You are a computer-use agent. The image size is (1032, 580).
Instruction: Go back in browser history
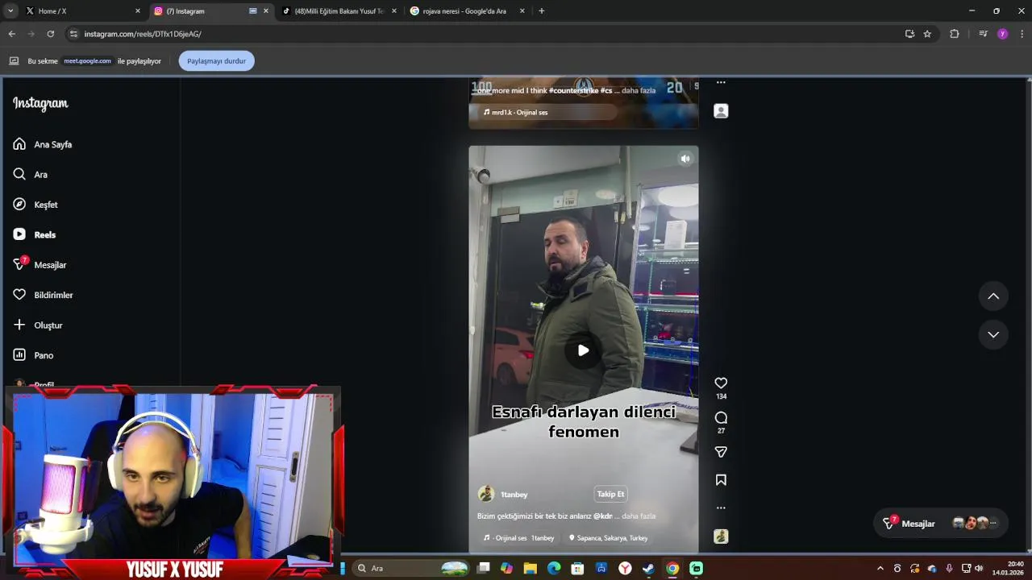(11, 34)
